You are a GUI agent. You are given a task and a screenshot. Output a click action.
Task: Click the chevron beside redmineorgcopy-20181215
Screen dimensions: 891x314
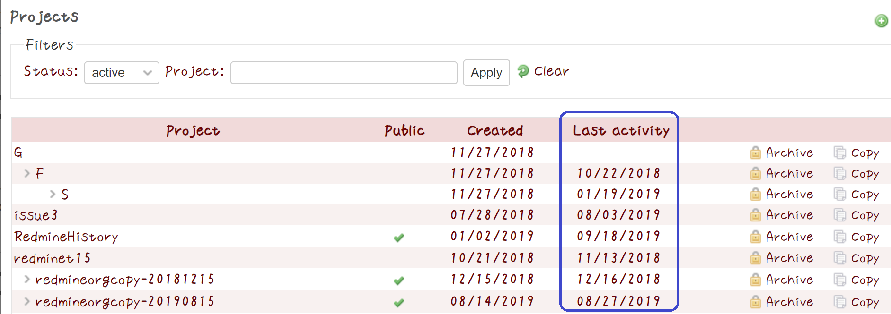click(x=27, y=279)
